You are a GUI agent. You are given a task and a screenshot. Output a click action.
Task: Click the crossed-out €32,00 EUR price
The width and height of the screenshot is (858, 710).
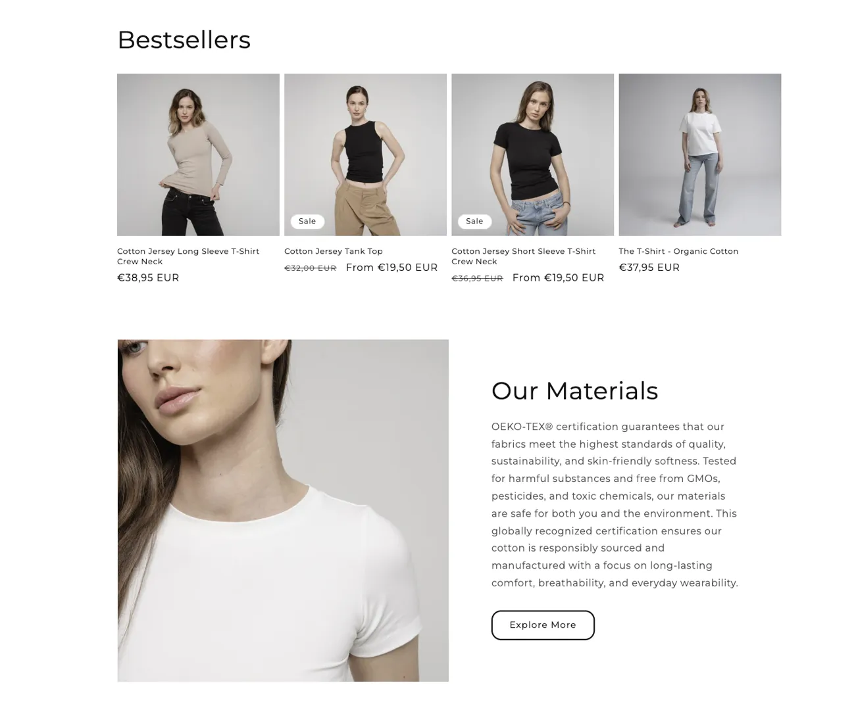coord(310,268)
